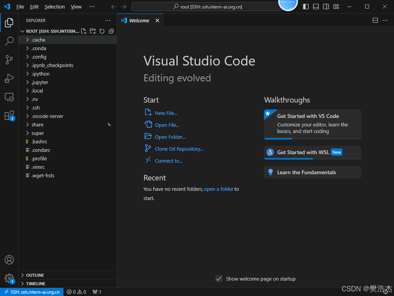This screenshot has height=296, width=394.
Task: Click the New Folder icon in Explorer header
Action: 93,31
